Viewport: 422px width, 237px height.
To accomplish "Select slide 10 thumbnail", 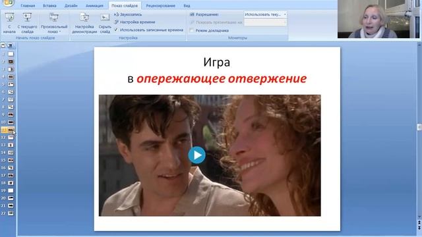I will click(11, 122).
